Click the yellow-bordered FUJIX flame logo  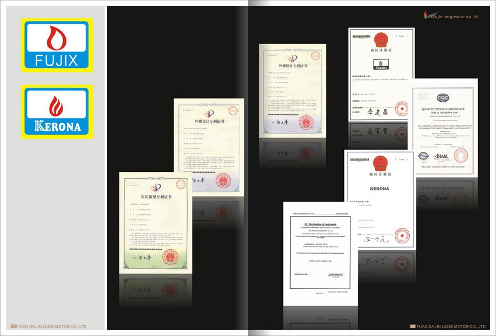coord(57,45)
